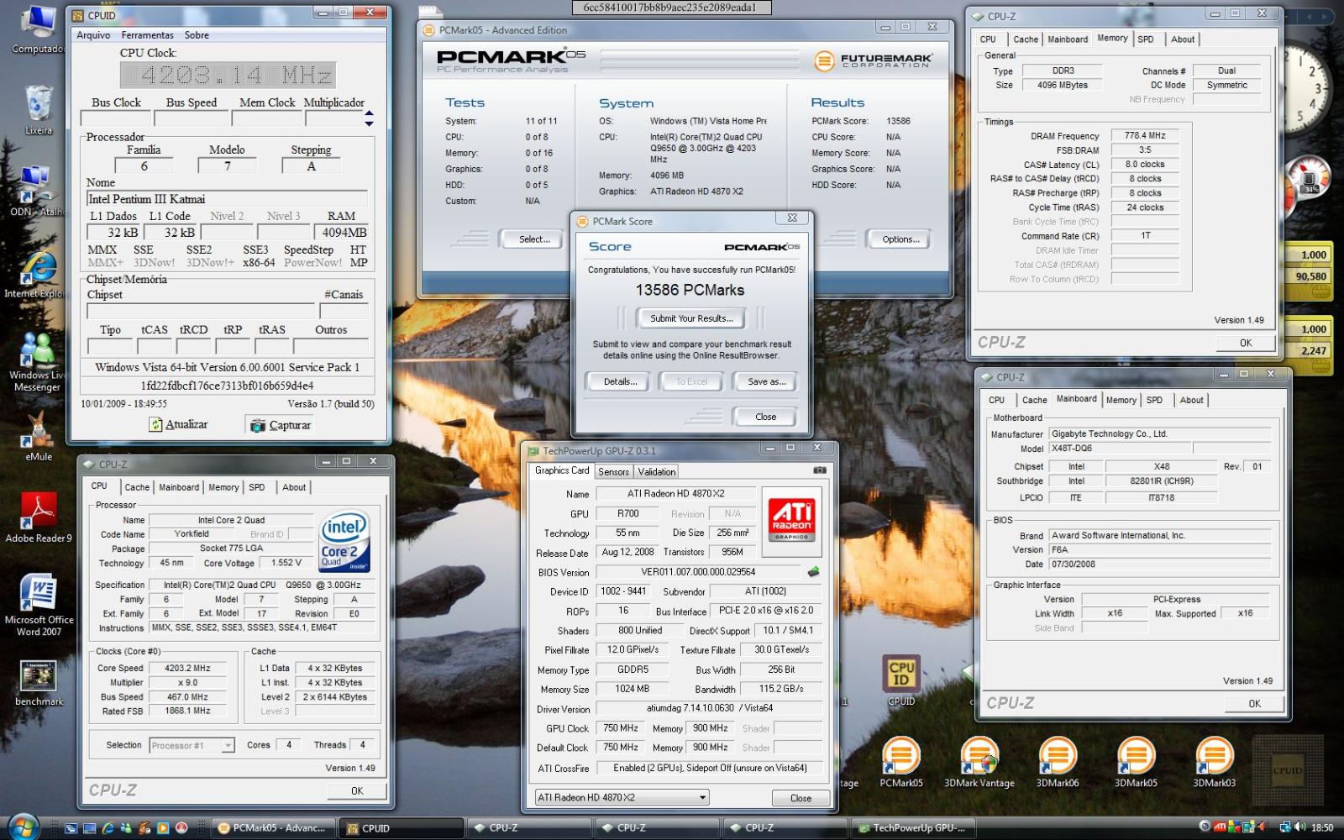Viewport: 1344px width, 840px height.
Task: Click the DRAM Frequency 778.4 MHz field
Action: point(1145,135)
